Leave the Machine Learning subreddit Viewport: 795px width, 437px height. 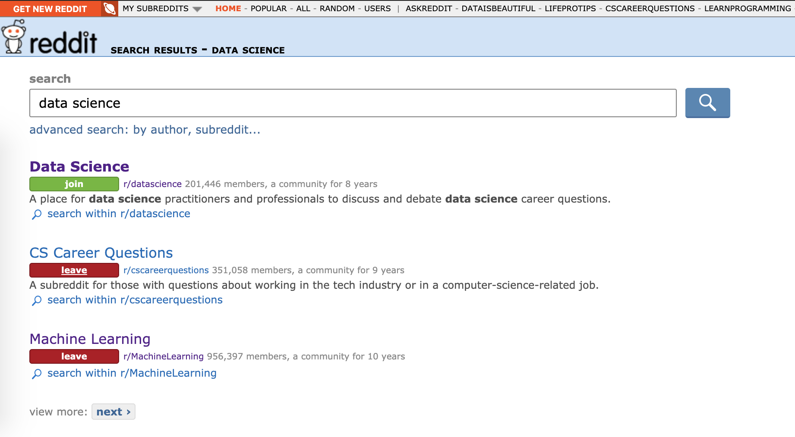[74, 356]
